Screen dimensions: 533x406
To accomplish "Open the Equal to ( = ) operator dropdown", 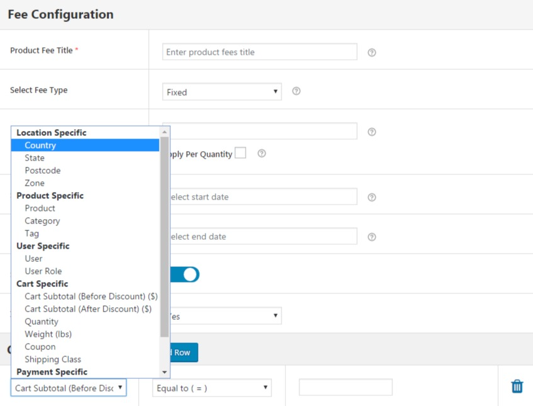I will tap(212, 388).
